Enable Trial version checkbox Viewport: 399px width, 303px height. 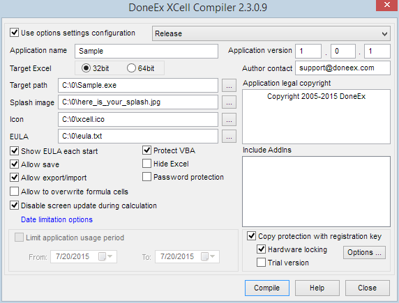pyautogui.click(x=262, y=263)
